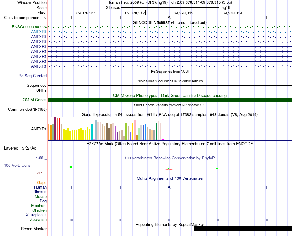
Task: Click the hg19 label beside the scale bar
Action: click(x=226, y=8)
